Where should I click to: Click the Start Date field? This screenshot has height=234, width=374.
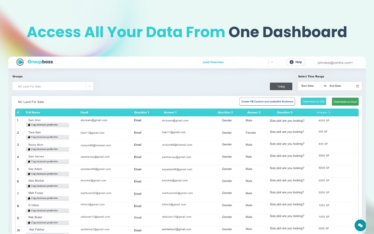310,86
